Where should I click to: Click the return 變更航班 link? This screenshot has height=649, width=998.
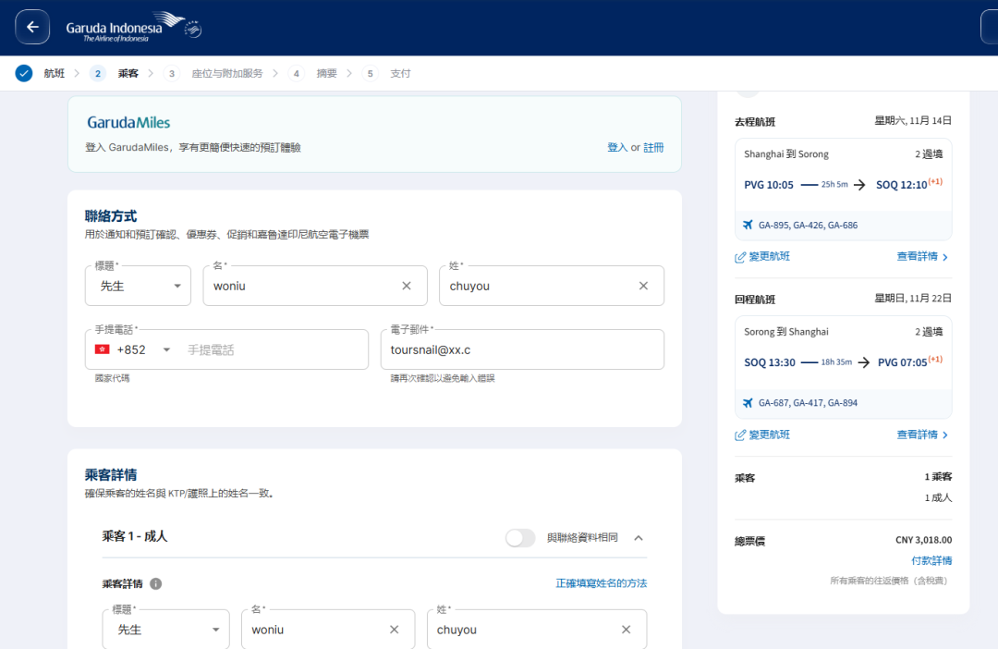[x=769, y=435]
